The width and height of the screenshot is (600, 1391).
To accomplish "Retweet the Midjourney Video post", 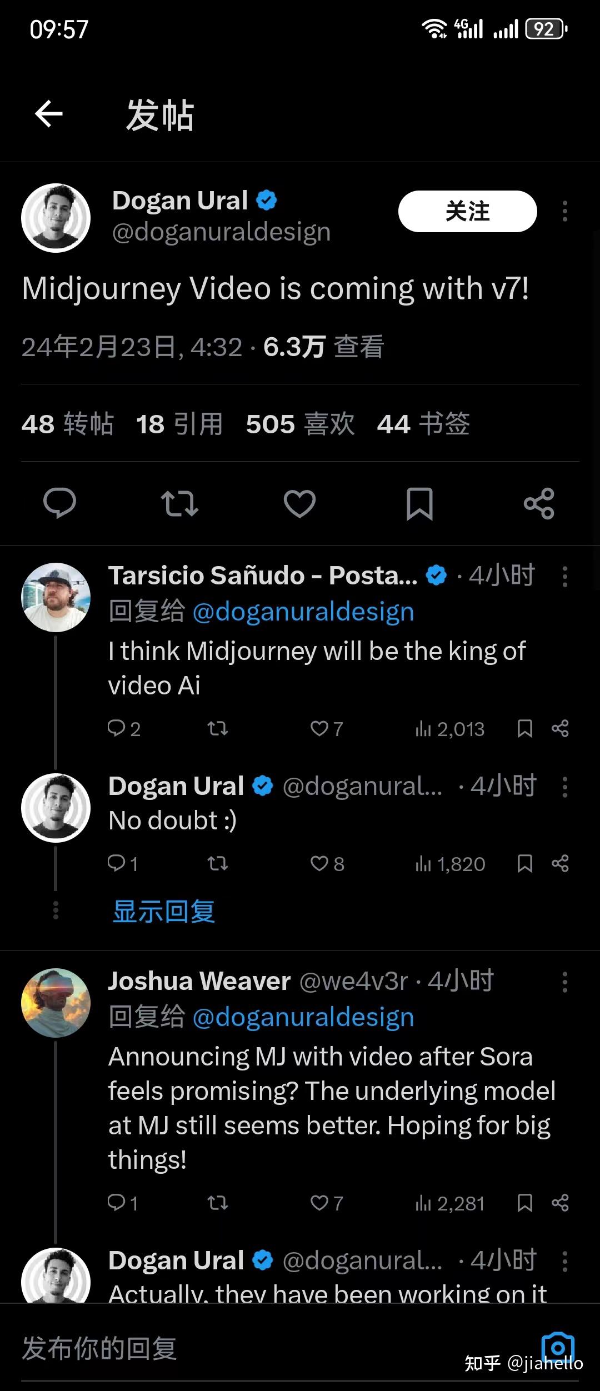I will pyautogui.click(x=179, y=503).
